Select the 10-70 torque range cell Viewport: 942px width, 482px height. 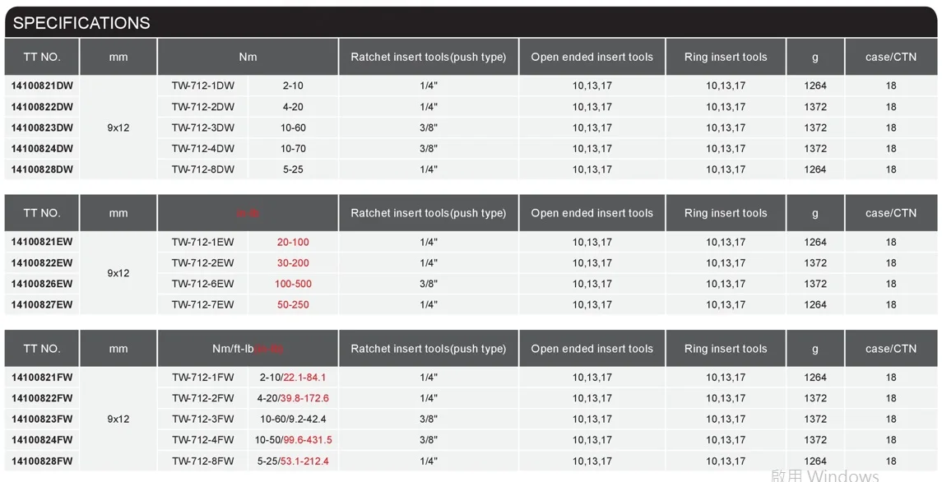pos(293,149)
